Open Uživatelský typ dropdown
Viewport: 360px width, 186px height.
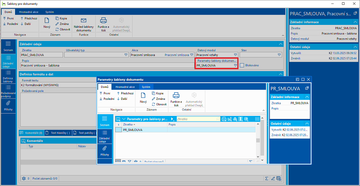tap(126, 55)
